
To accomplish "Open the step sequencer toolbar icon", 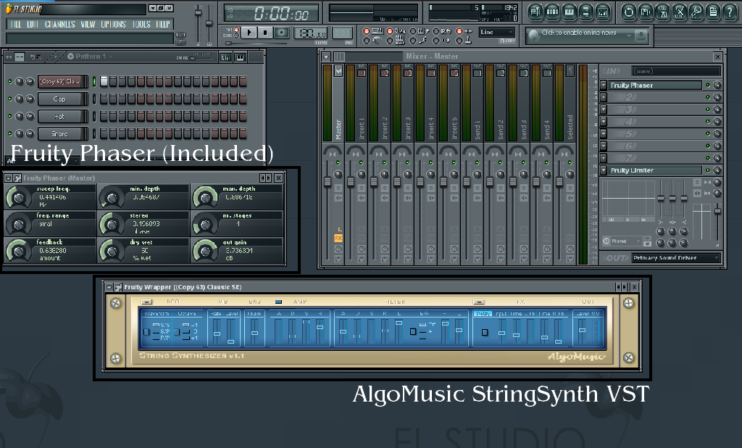I will 552,12.
